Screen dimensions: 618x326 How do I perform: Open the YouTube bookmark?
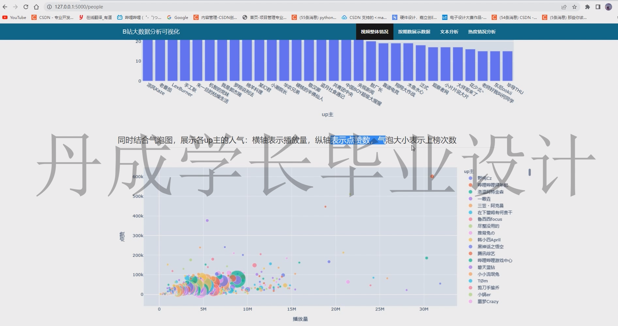coord(14,18)
